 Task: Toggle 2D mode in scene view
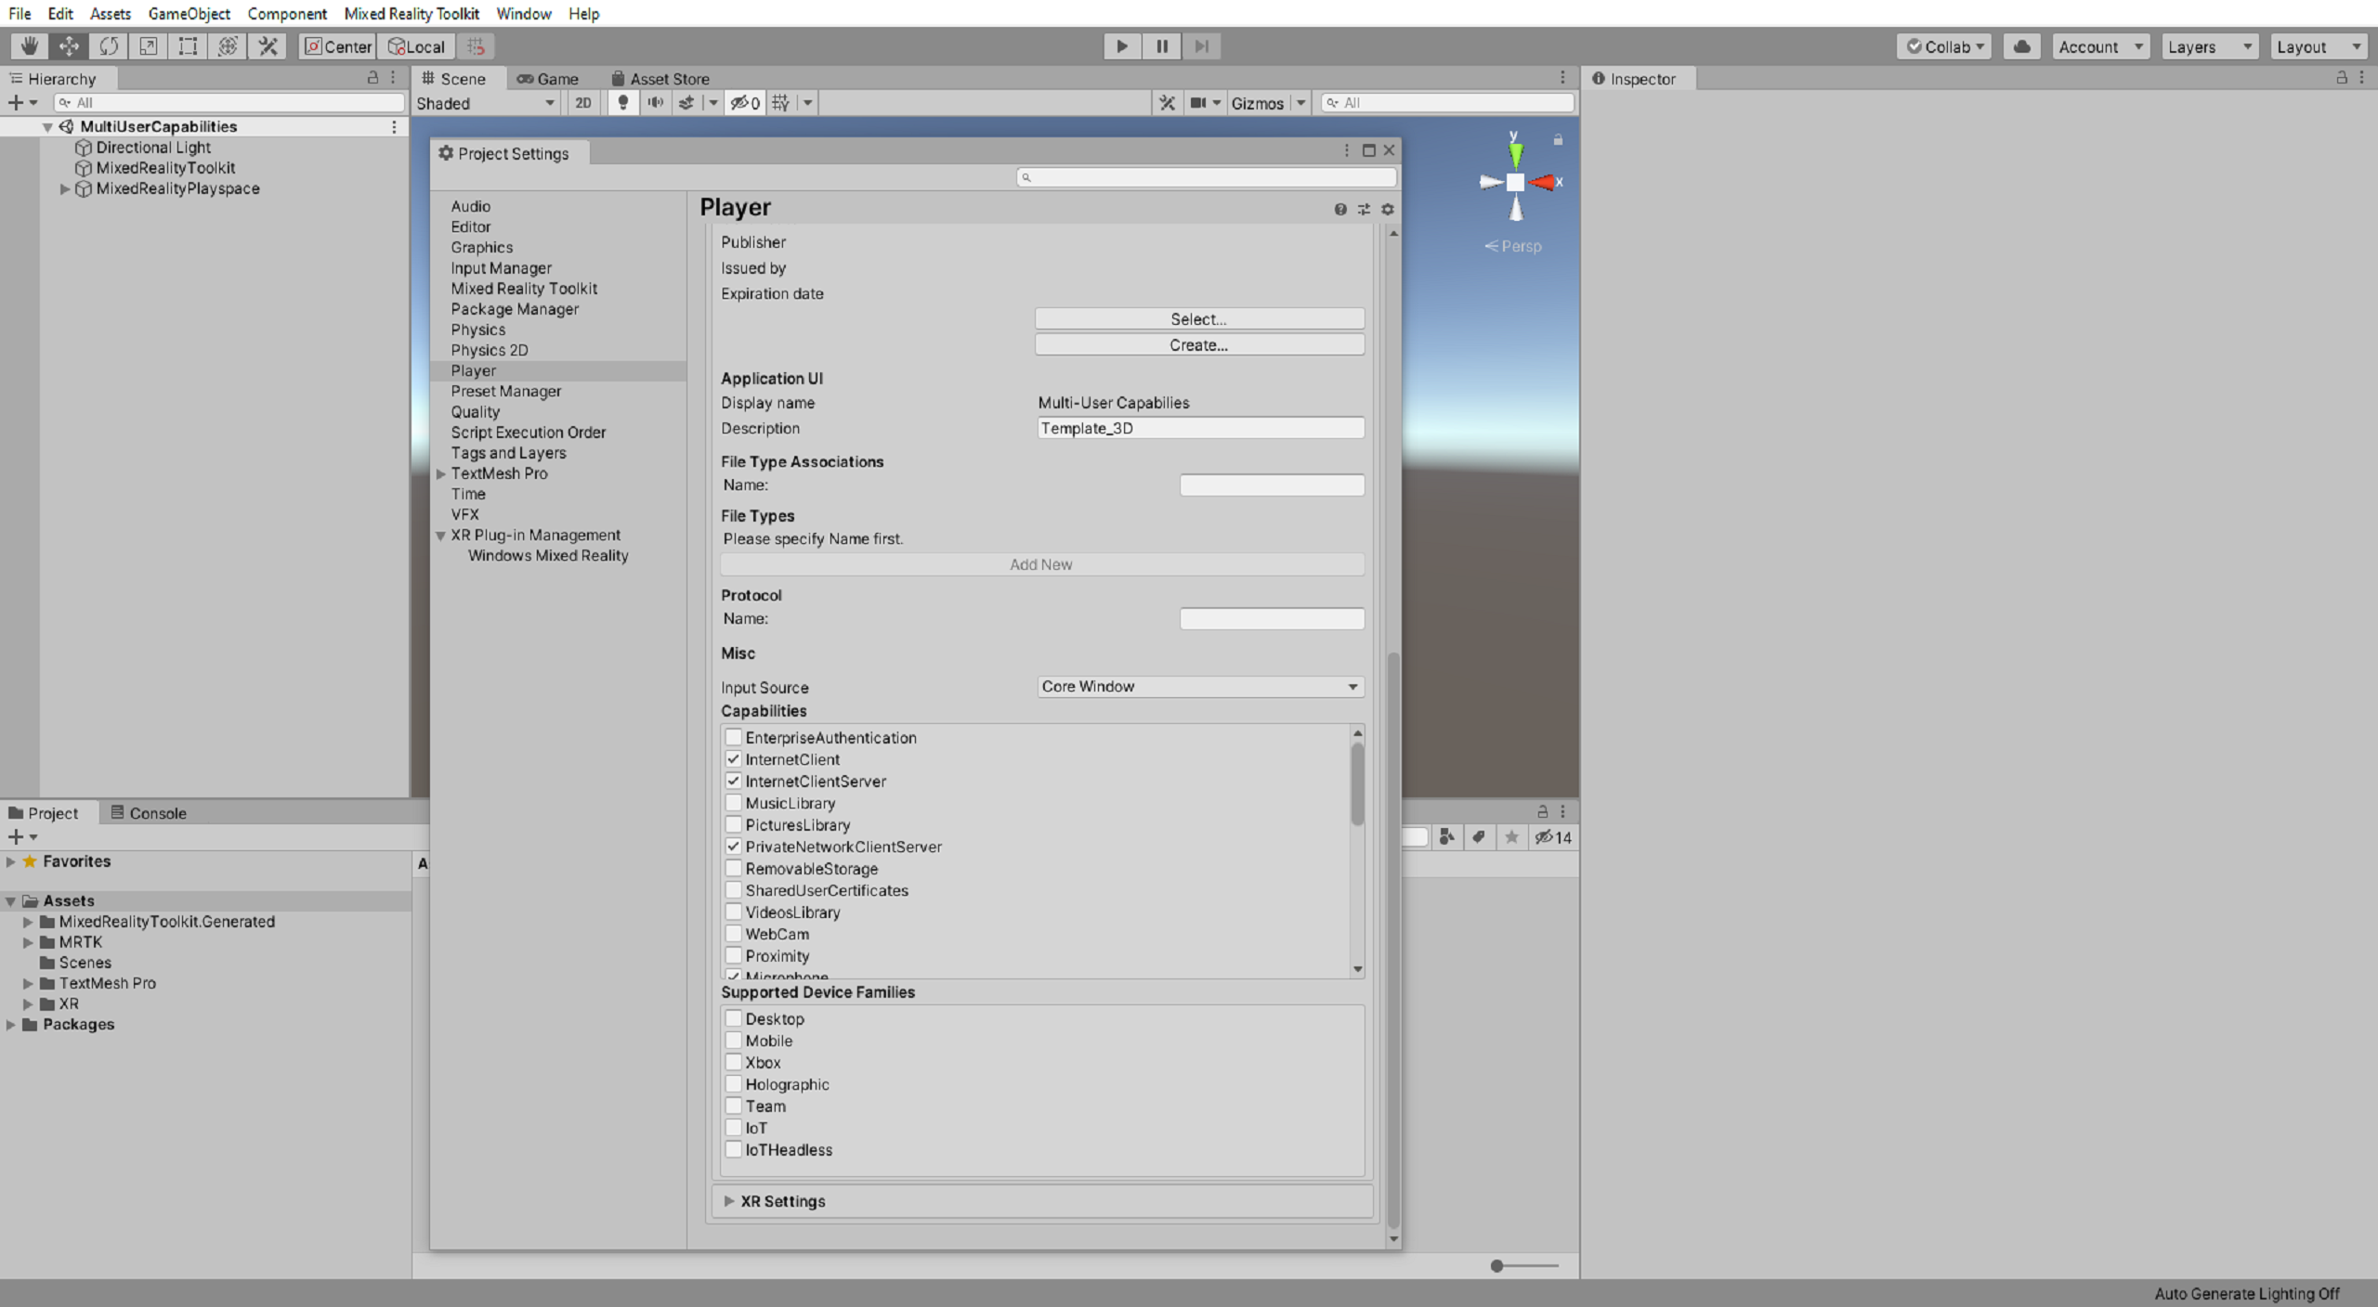(x=584, y=101)
